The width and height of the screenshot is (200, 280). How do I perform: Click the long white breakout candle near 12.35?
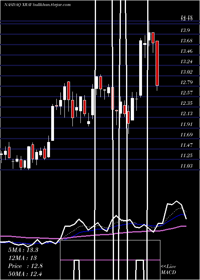(53, 123)
